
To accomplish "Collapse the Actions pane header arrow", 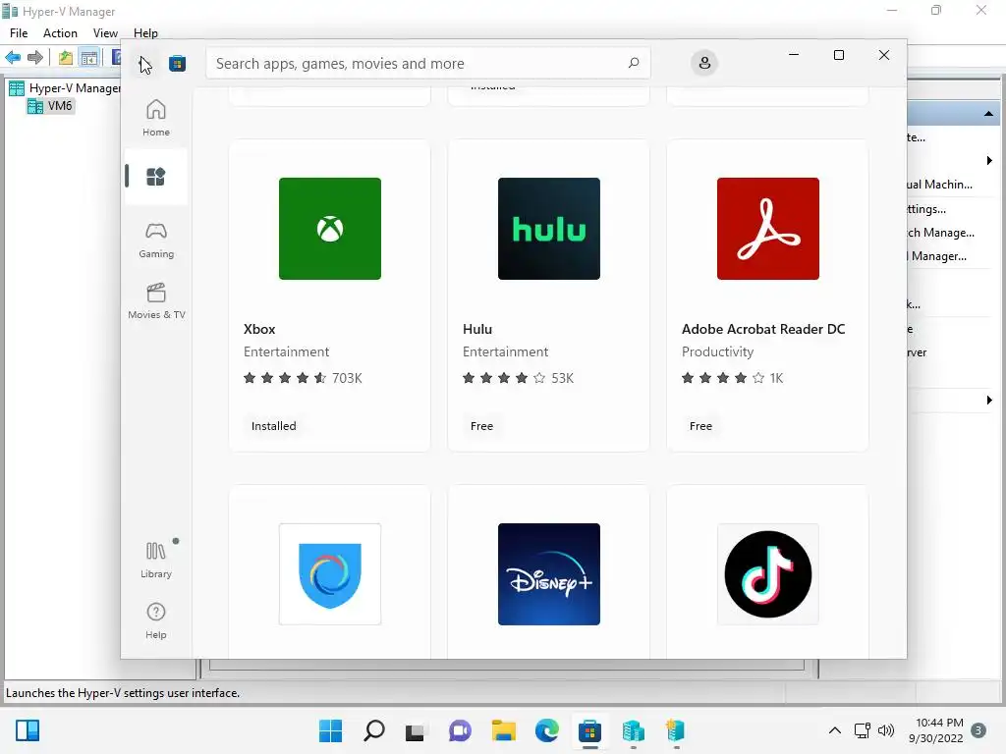I will pos(988,114).
